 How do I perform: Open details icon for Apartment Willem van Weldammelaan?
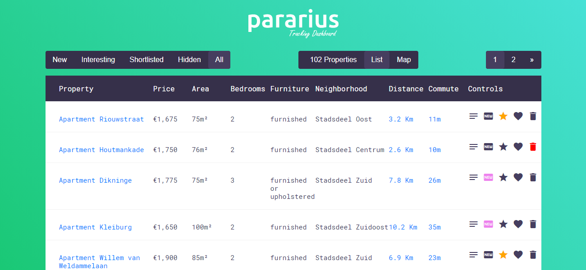473,255
